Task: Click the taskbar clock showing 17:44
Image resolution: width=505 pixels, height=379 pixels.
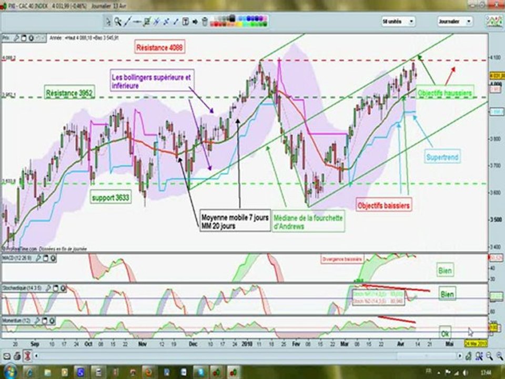Action: [486, 373]
